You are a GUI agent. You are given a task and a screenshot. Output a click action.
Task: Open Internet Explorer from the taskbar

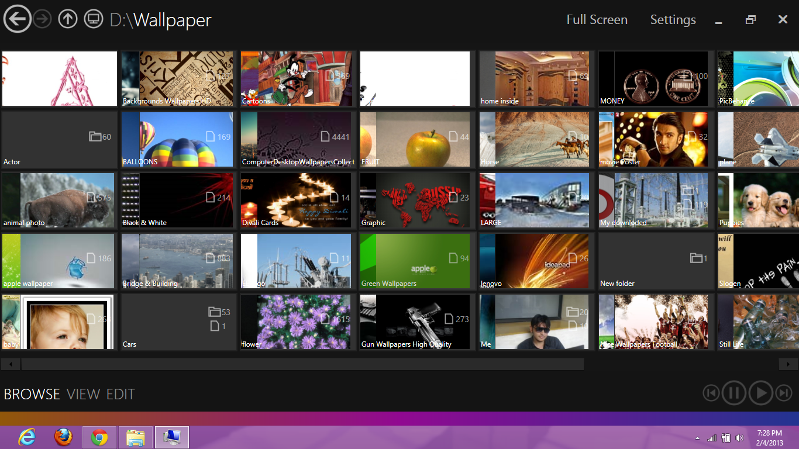pos(27,437)
